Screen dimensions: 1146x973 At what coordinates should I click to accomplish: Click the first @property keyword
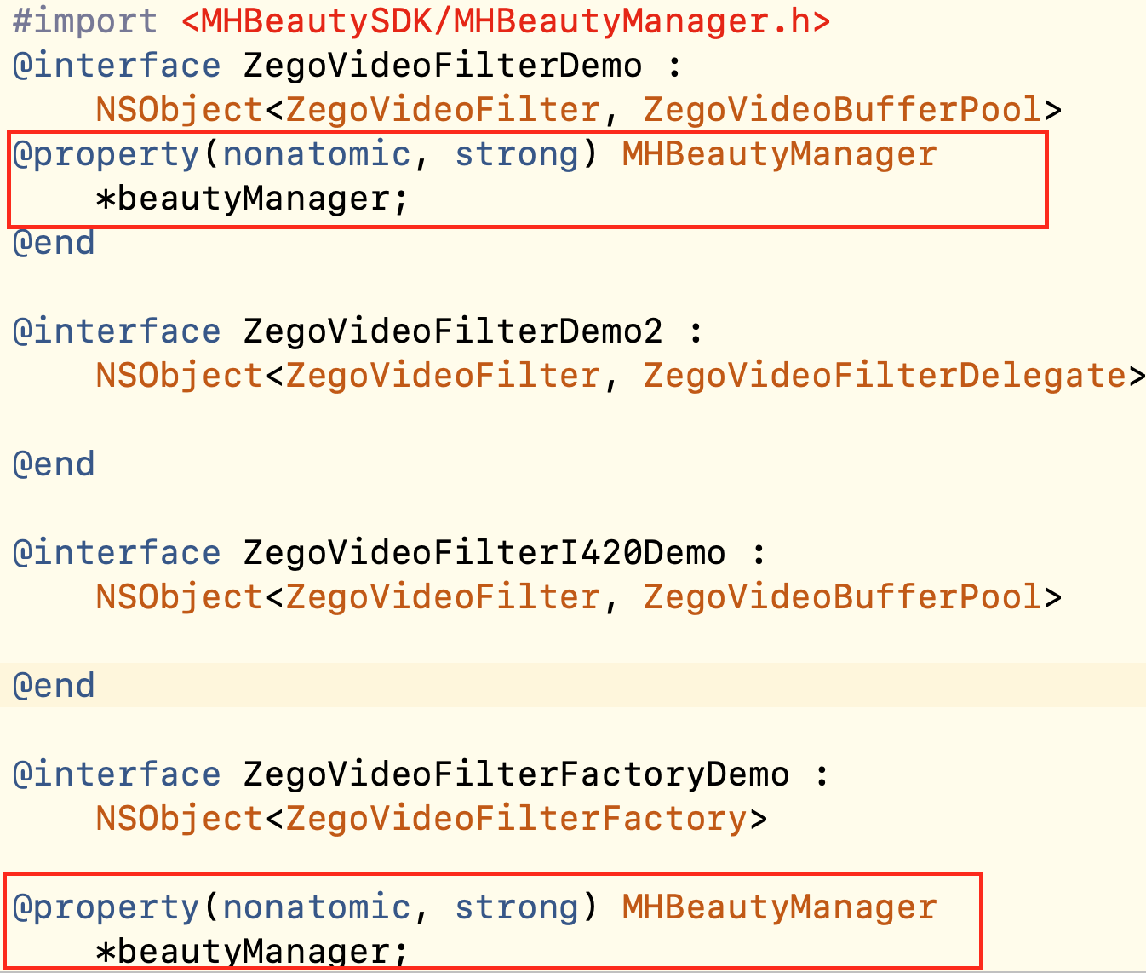click(106, 154)
